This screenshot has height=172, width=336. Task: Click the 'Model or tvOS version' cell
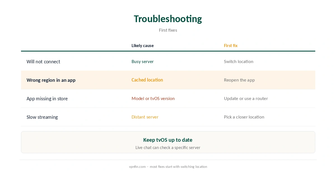[x=153, y=99]
